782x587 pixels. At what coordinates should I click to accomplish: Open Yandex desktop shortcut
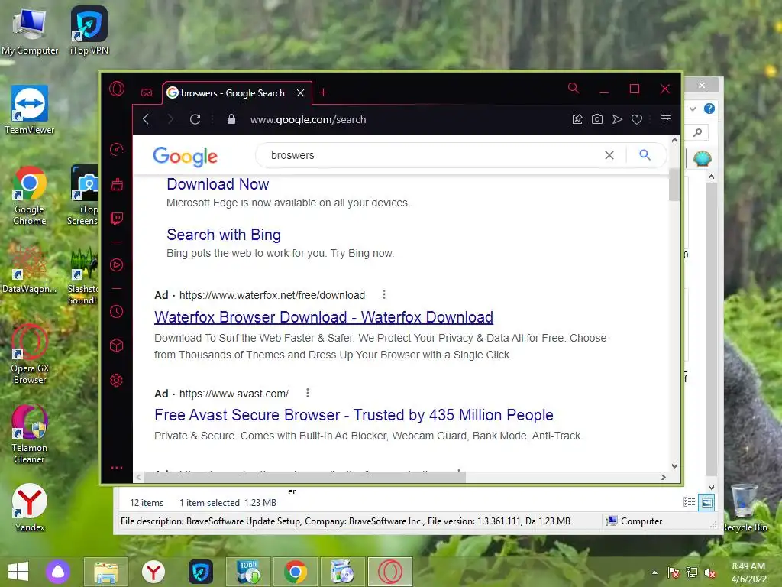(x=30, y=508)
